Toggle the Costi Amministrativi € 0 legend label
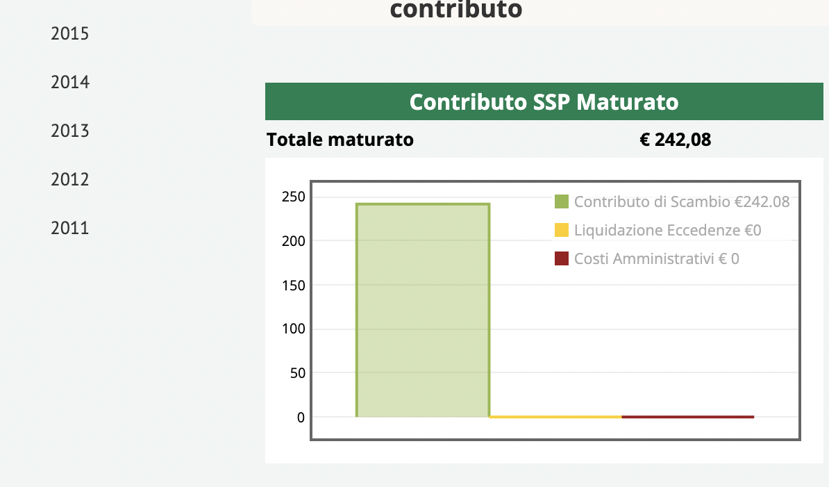The image size is (829, 487). [656, 258]
